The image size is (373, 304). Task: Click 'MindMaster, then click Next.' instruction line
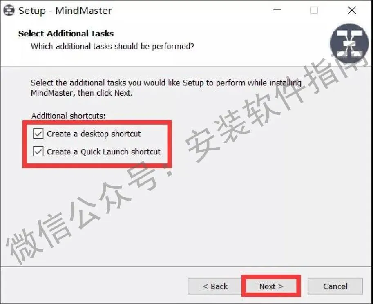(x=82, y=93)
